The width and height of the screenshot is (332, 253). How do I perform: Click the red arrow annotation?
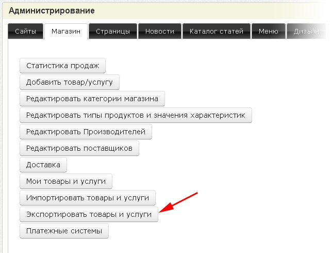click(x=178, y=202)
